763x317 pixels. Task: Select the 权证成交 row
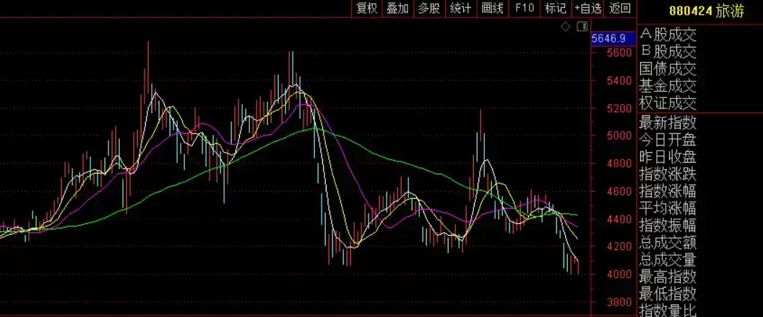(668, 103)
